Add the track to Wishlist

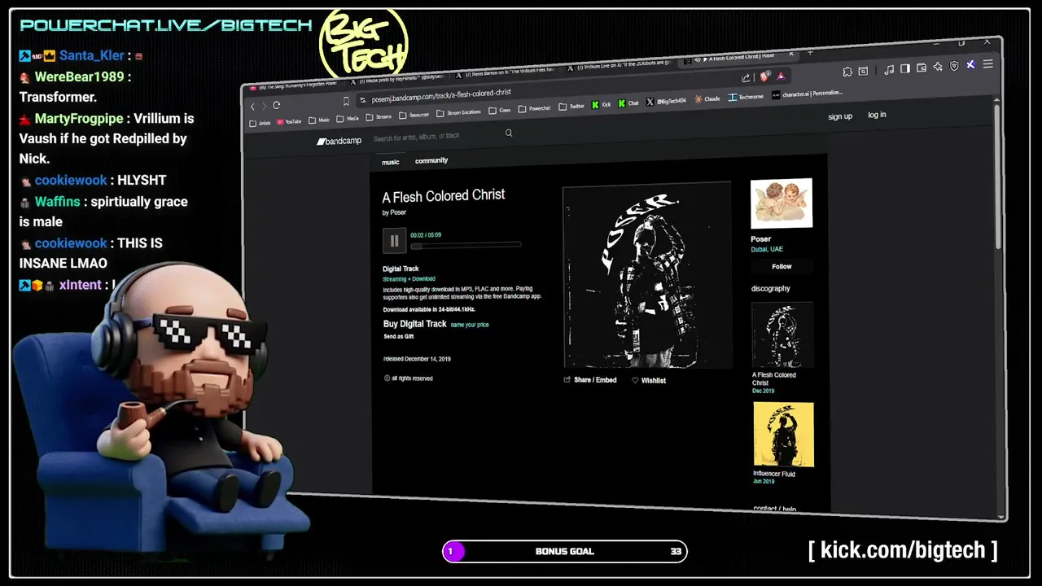click(649, 380)
